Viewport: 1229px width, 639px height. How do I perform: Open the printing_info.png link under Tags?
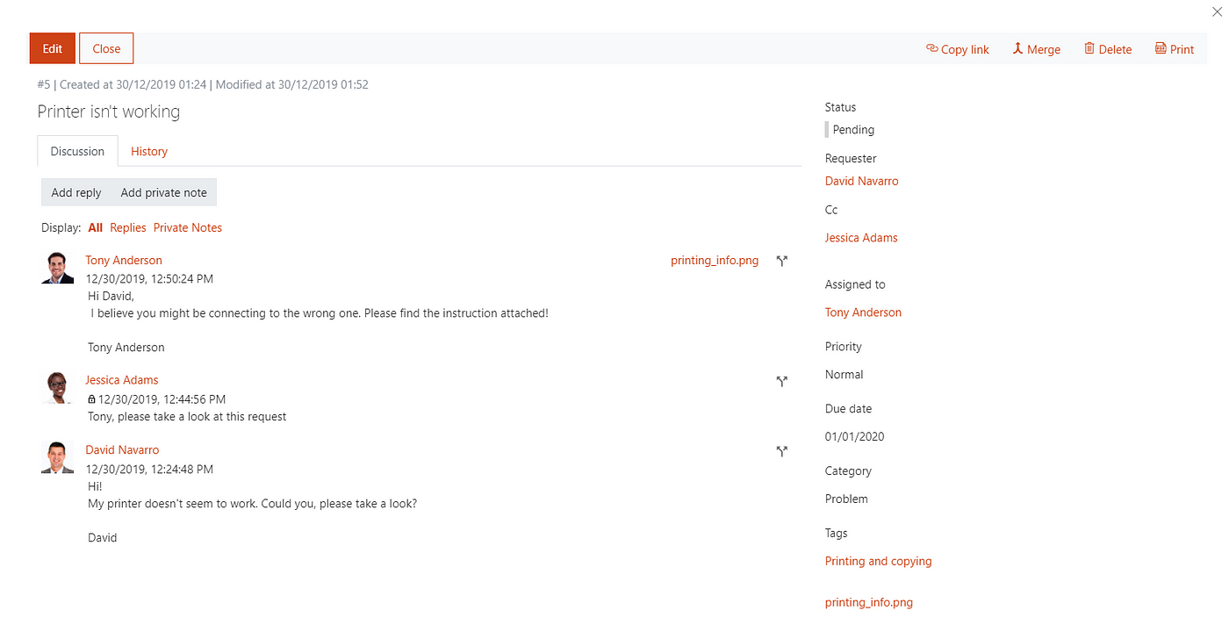(x=869, y=602)
